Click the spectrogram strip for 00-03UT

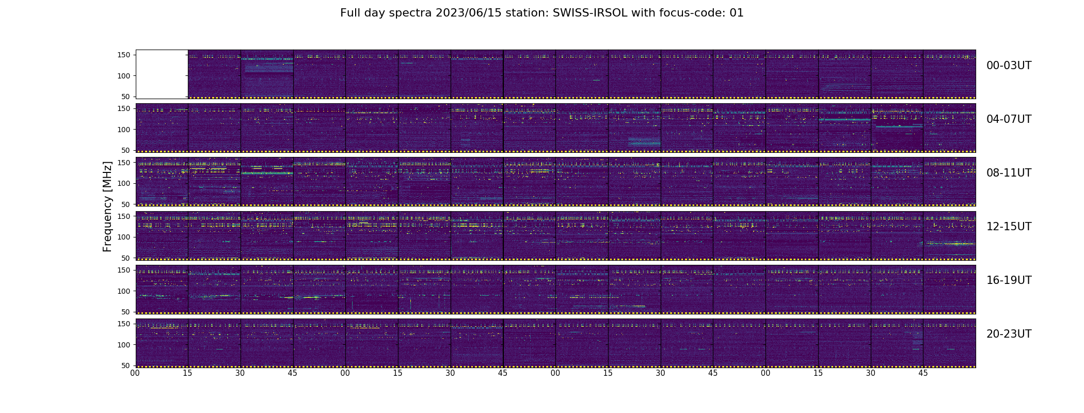555,74
